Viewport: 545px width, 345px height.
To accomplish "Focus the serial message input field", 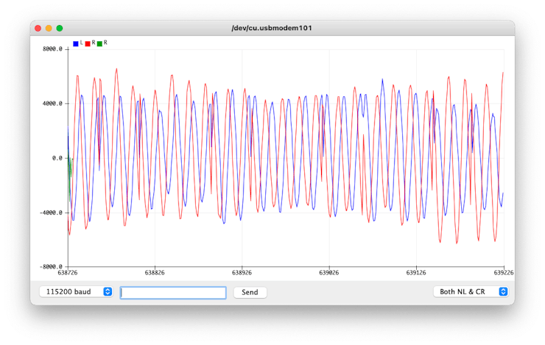I will point(173,293).
